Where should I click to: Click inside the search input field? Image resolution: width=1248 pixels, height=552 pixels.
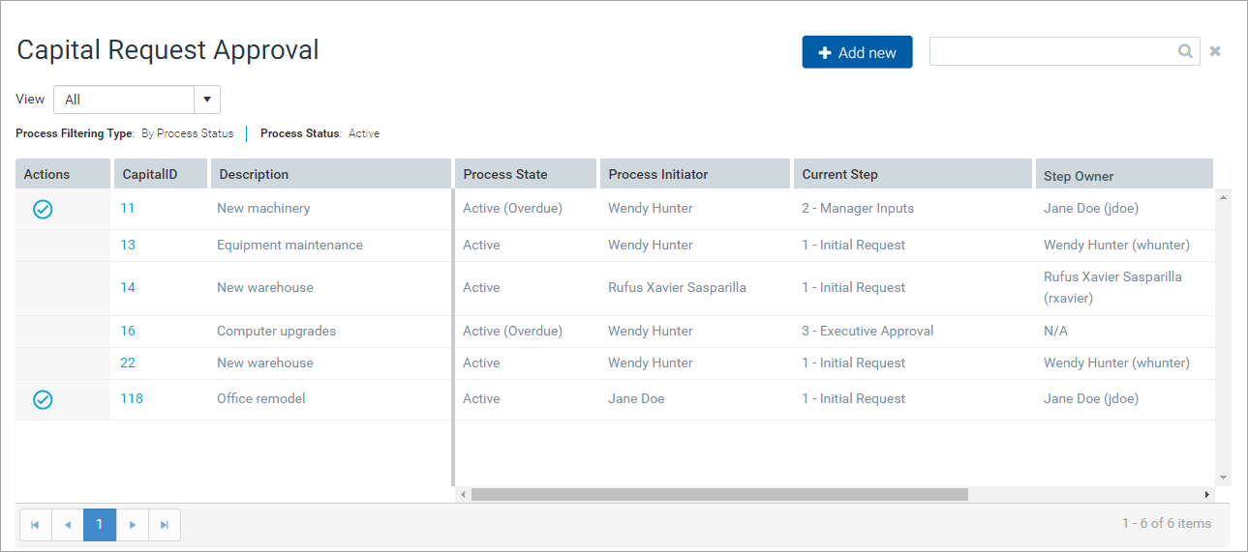(1050, 52)
